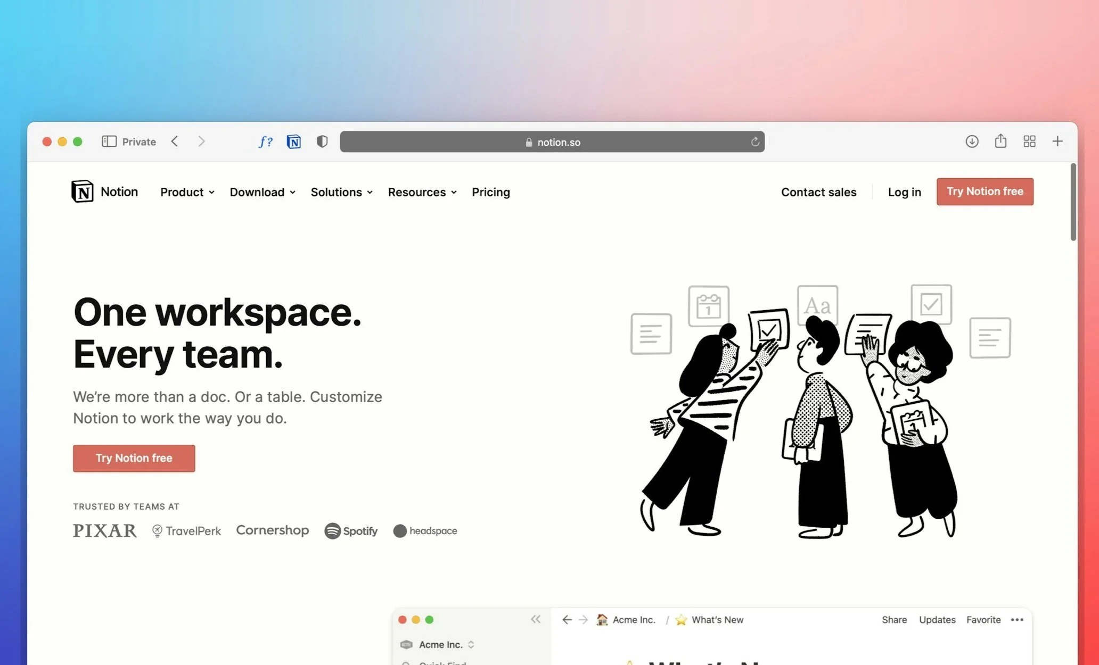Click the Safari back arrow

coord(175,142)
